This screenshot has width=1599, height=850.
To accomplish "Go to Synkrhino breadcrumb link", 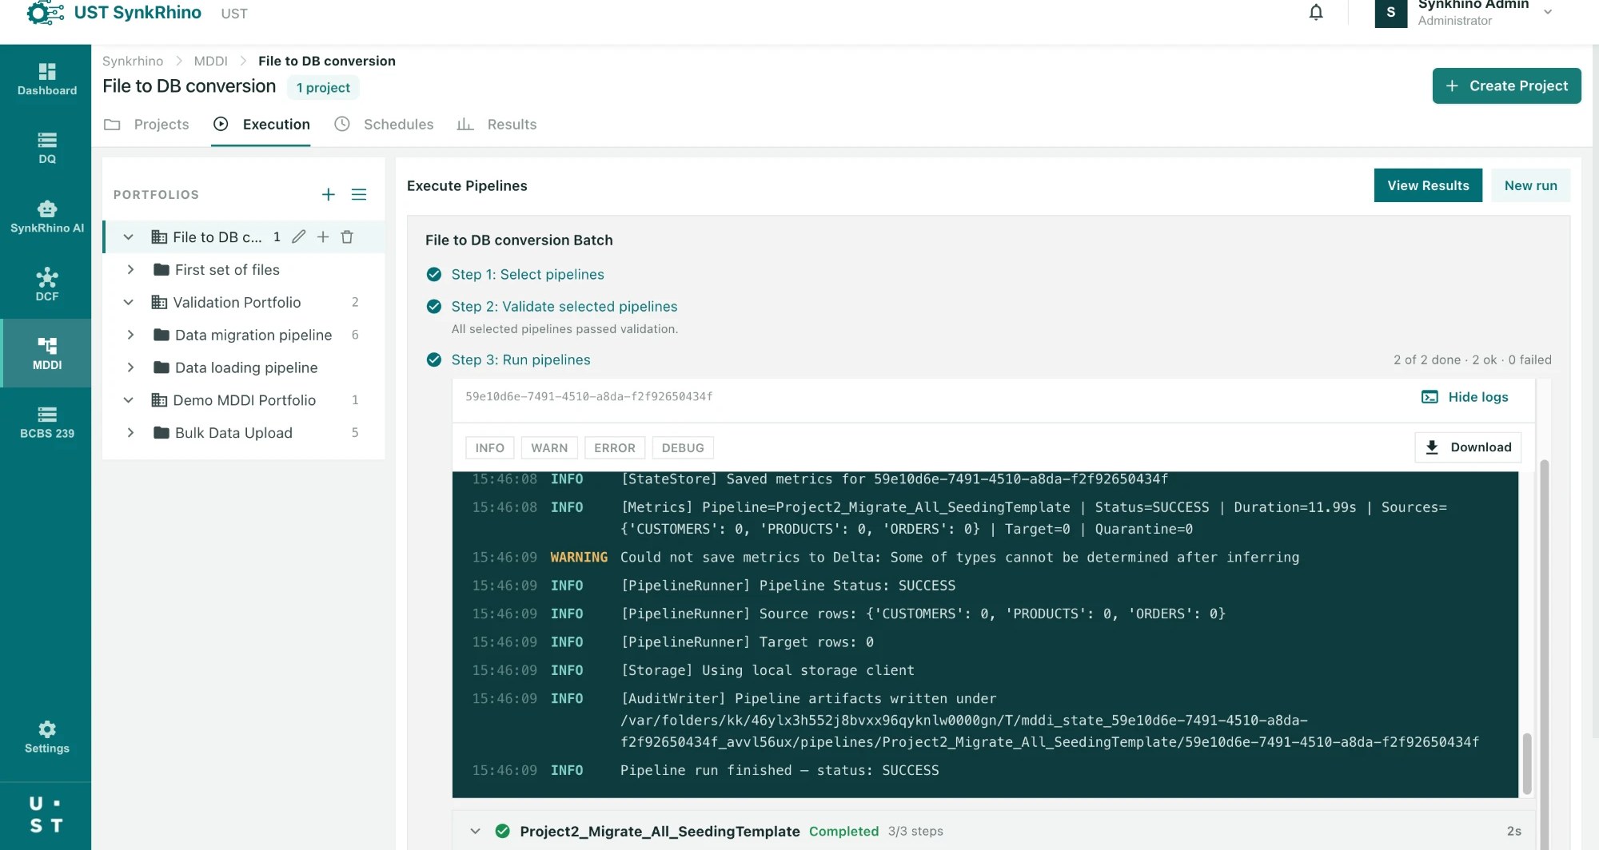I will coord(133,61).
